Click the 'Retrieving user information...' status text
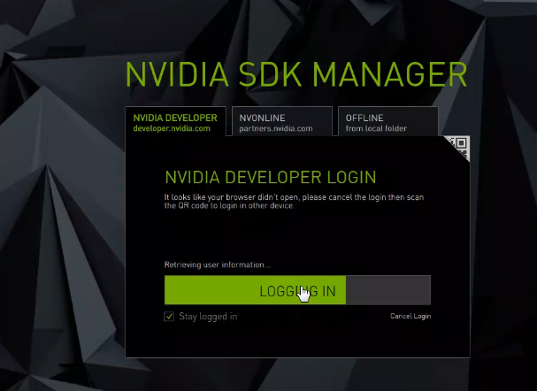537x391 pixels. 217,264
